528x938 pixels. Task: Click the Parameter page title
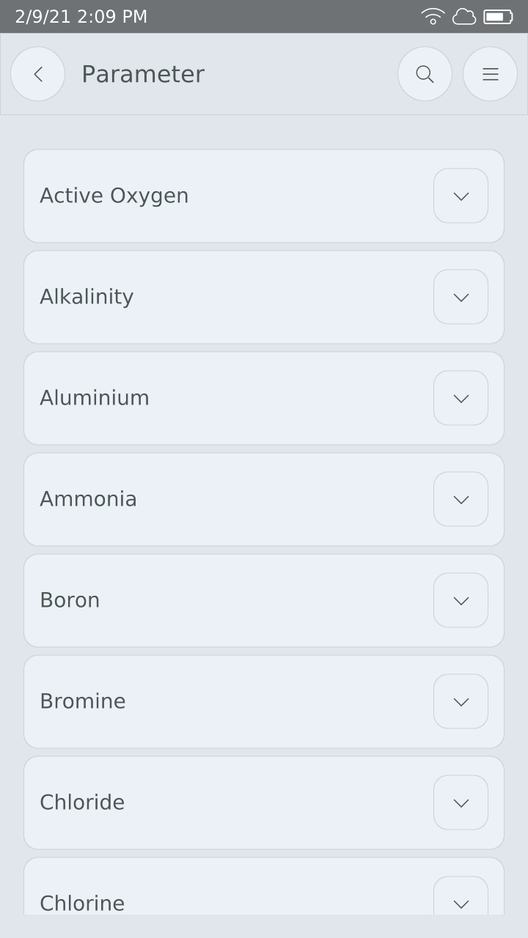click(143, 74)
